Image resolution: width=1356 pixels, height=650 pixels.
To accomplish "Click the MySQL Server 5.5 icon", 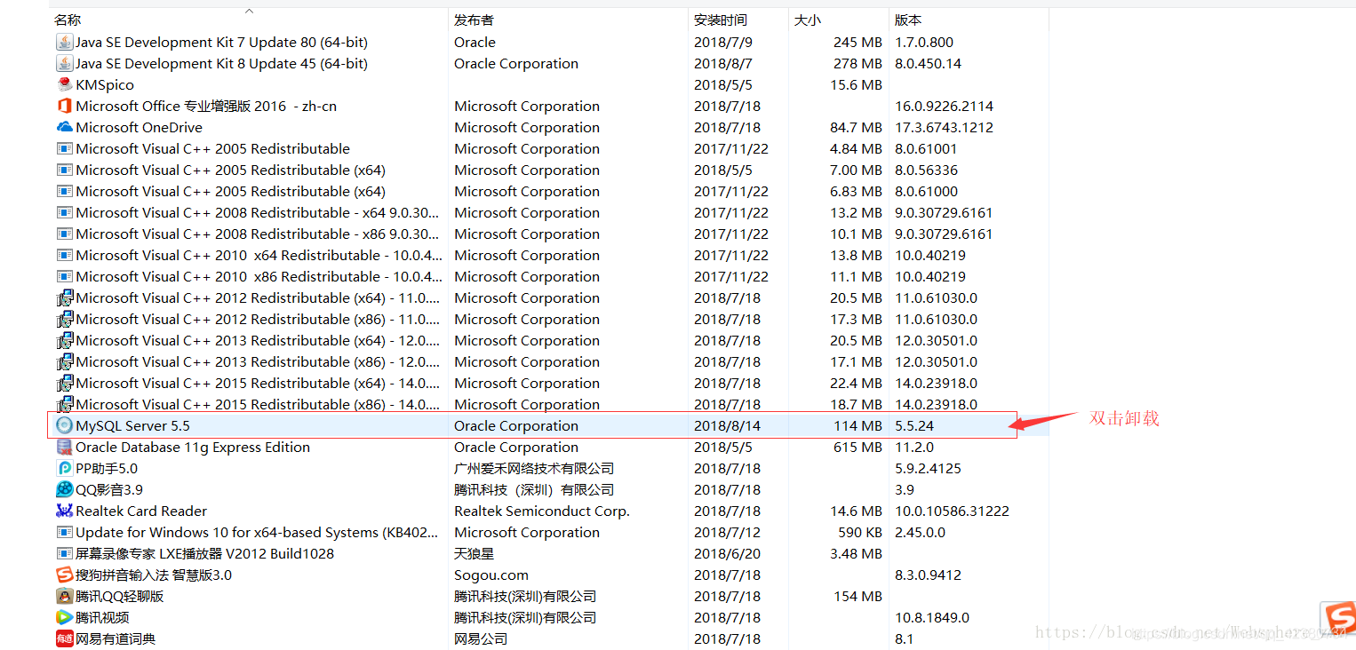I will [x=64, y=425].
